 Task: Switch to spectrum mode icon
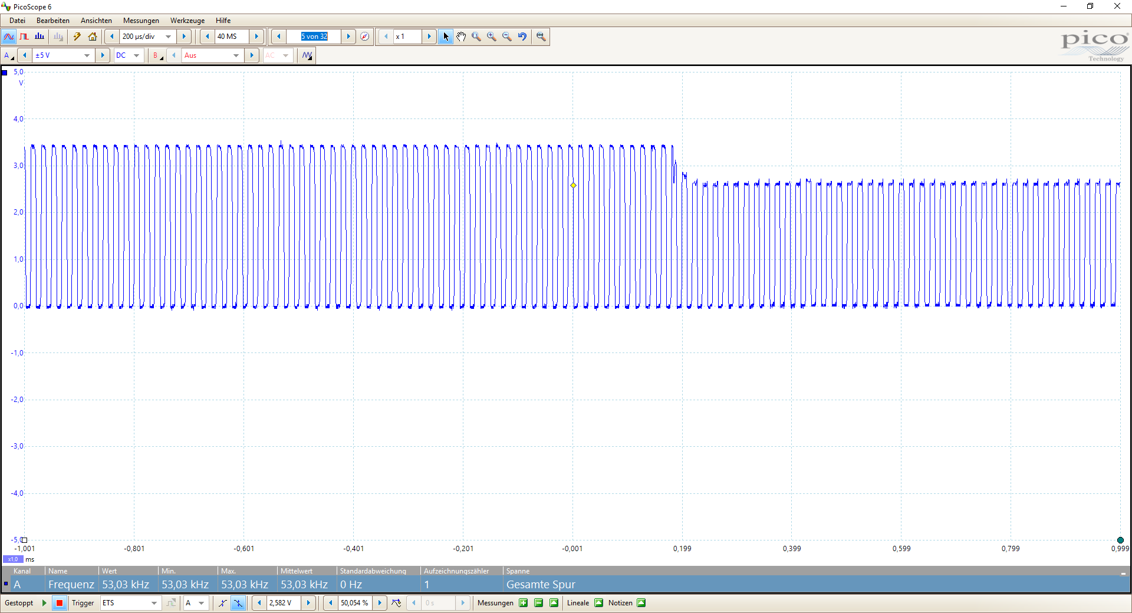click(40, 37)
